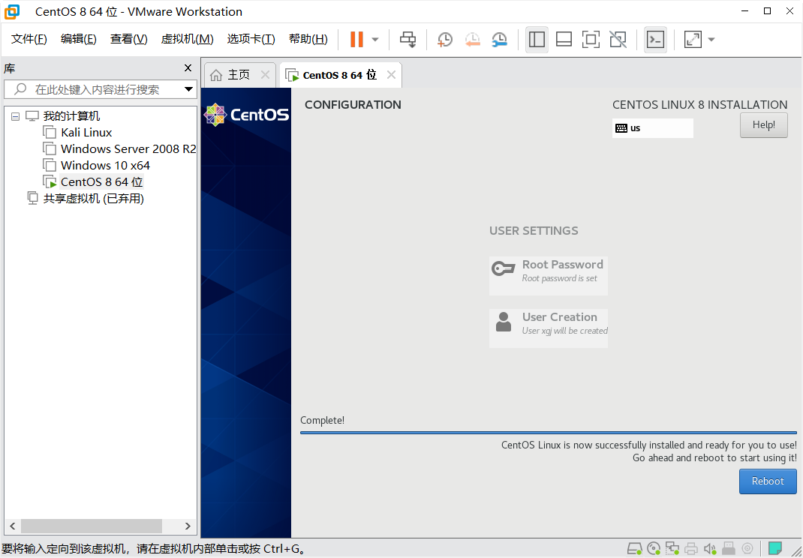Click the library search input field
Viewport: 803px width, 558px height.
[101, 89]
